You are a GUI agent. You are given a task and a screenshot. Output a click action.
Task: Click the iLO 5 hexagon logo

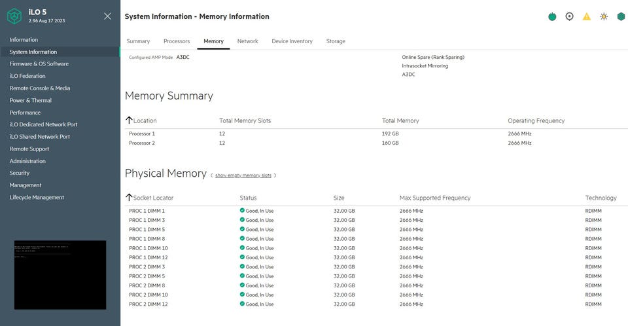click(x=14, y=16)
